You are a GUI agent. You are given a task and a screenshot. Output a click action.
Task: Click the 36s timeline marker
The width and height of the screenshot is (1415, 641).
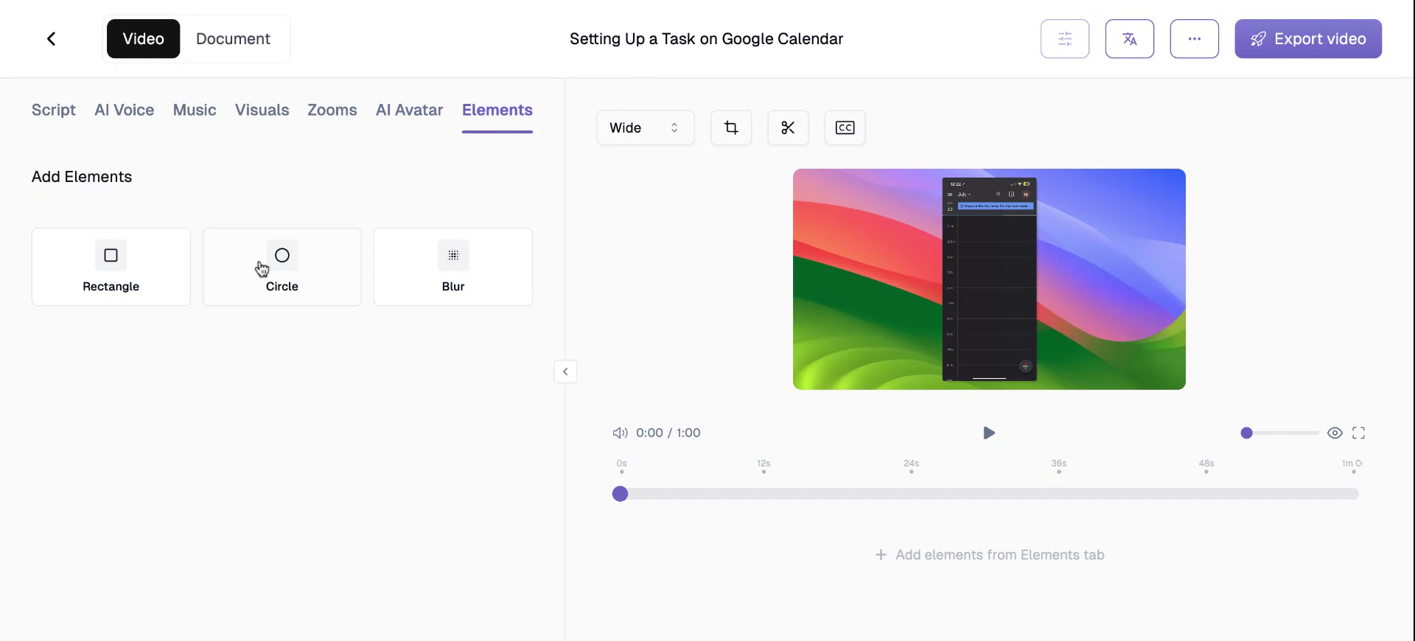[x=1058, y=466]
